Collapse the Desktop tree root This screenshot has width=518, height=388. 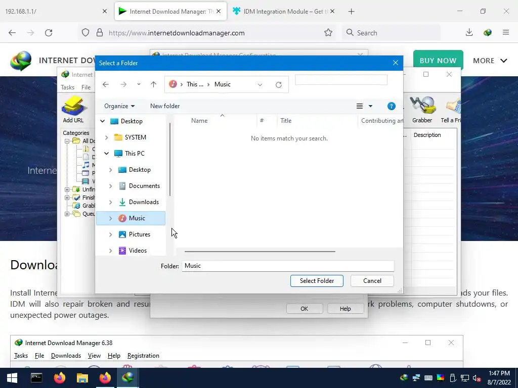click(102, 121)
